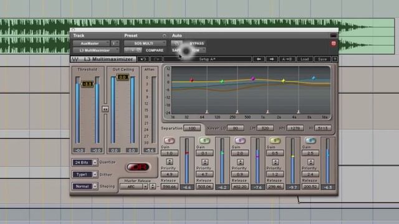
Task: Go to previous preset with left arrow
Action: [x=259, y=59]
